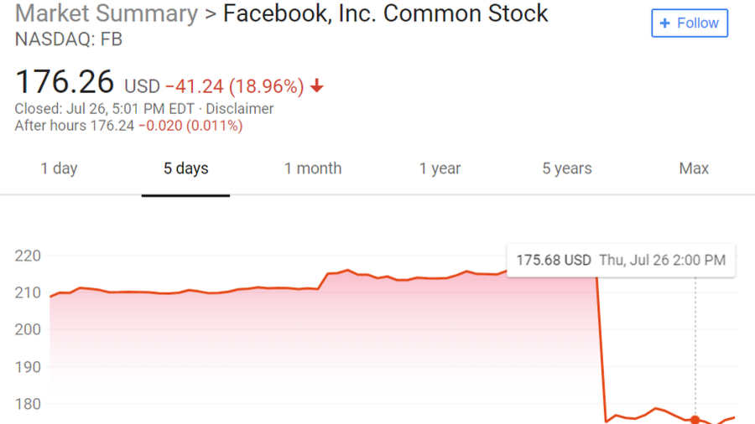Image resolution: width=755 pixels, height=424 pixels.
Task: Show the Max time range
Action: pyautogui.click(x=694, y=168)
